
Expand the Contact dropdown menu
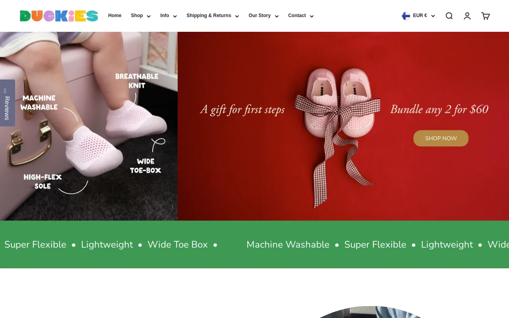click(301, 16)
